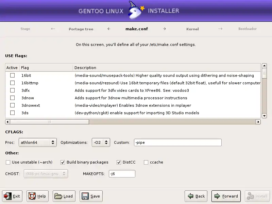Sort list by Flag column header
This screenshot has height=204, width=272.
point(46,68)
